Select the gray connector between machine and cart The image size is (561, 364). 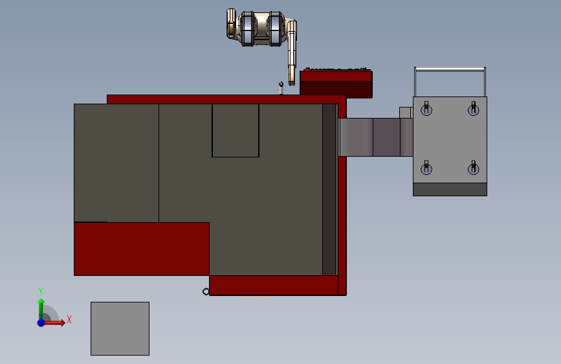pyautogui.click(x=376, y=137)
